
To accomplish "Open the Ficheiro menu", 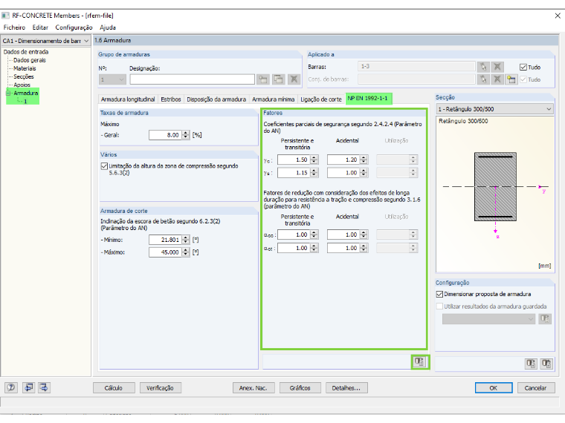I will pyautogui.click(x=14, y=27).
